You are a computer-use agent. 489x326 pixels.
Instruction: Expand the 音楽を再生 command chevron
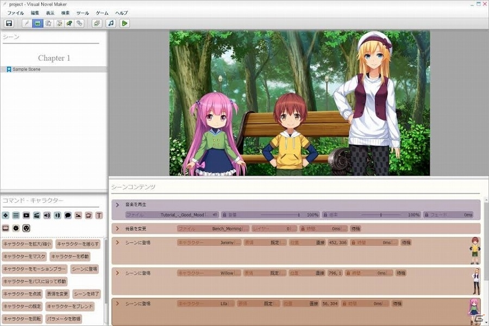click(x=117, y=205)
